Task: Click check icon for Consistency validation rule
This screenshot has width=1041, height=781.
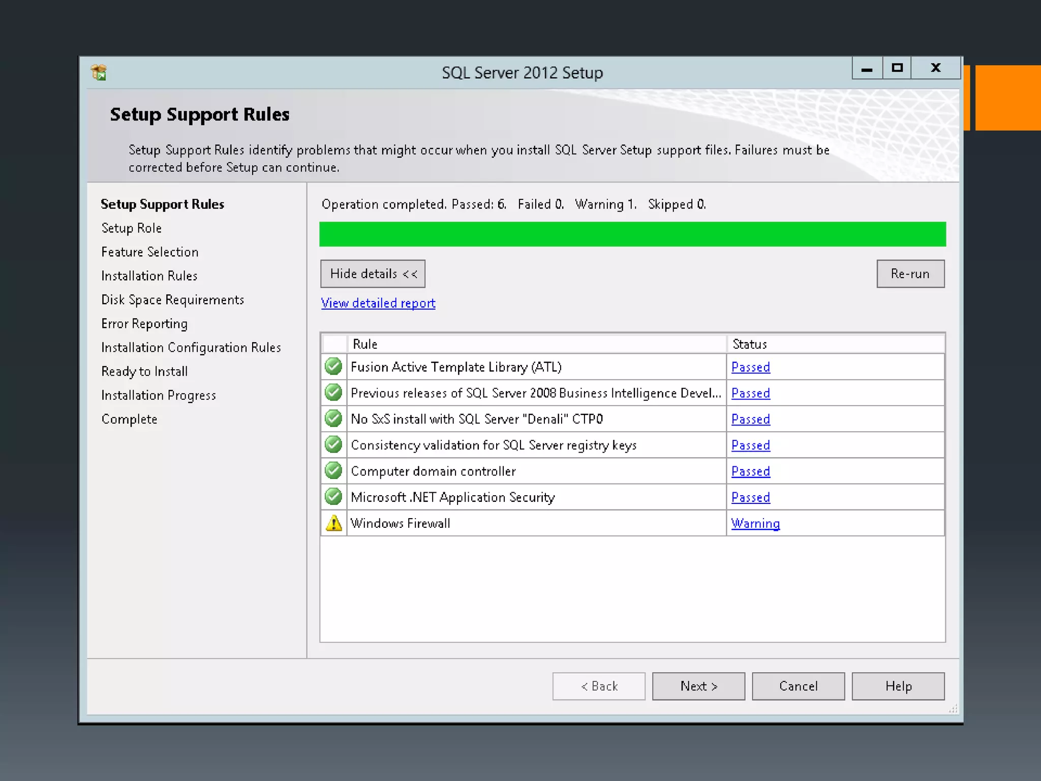Action: [333, 445]
